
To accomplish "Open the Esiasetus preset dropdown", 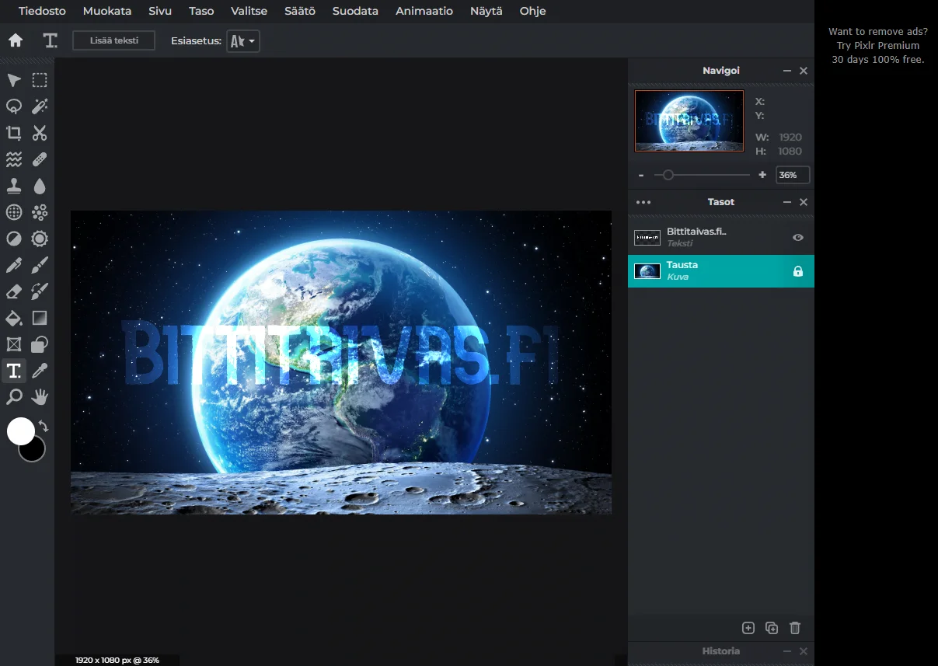I will click(243, 41).
